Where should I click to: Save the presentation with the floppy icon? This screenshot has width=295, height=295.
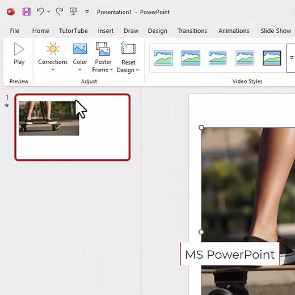click(27, 12)
